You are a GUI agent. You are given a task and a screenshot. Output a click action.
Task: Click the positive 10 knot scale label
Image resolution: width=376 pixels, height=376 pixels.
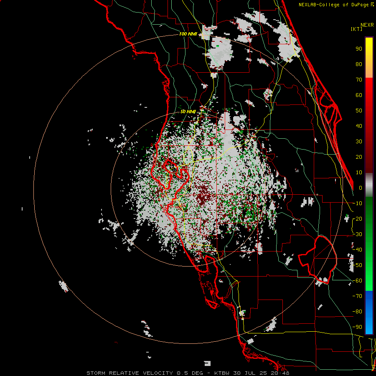point(359,173)
